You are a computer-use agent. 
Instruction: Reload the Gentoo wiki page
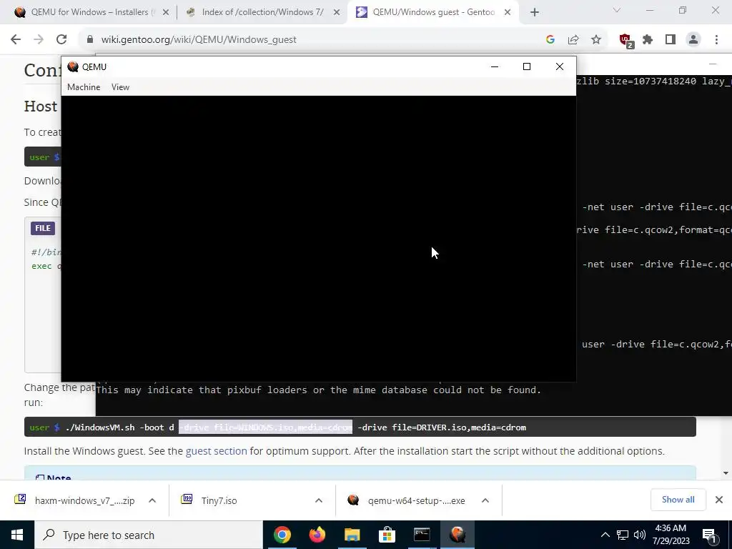[x=61, y=40]
